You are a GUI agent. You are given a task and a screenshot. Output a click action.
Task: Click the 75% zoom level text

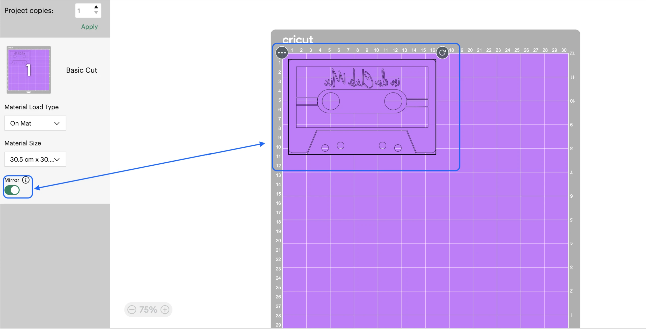[x=148, y=310]
